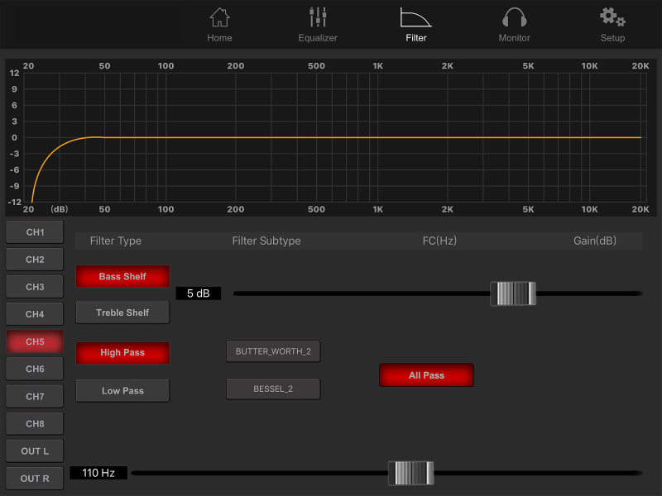The image size is (662, 496).
Task: Select the OUT R output channel
Action: (x=35, y=479)
